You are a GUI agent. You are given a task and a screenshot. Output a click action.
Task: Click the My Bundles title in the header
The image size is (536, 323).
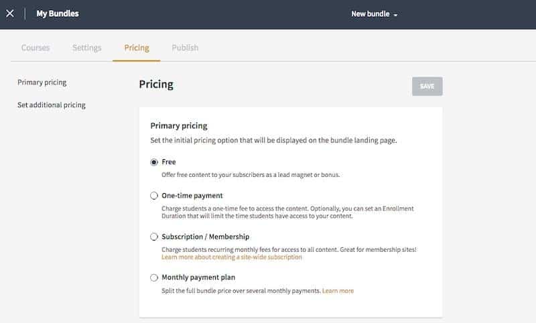coord(59,13)
